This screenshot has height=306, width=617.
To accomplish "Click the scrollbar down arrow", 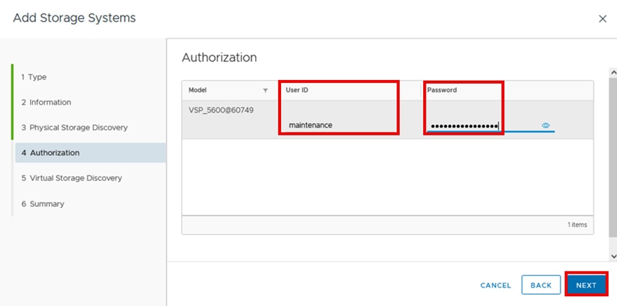I will click(x=613, y=257).
